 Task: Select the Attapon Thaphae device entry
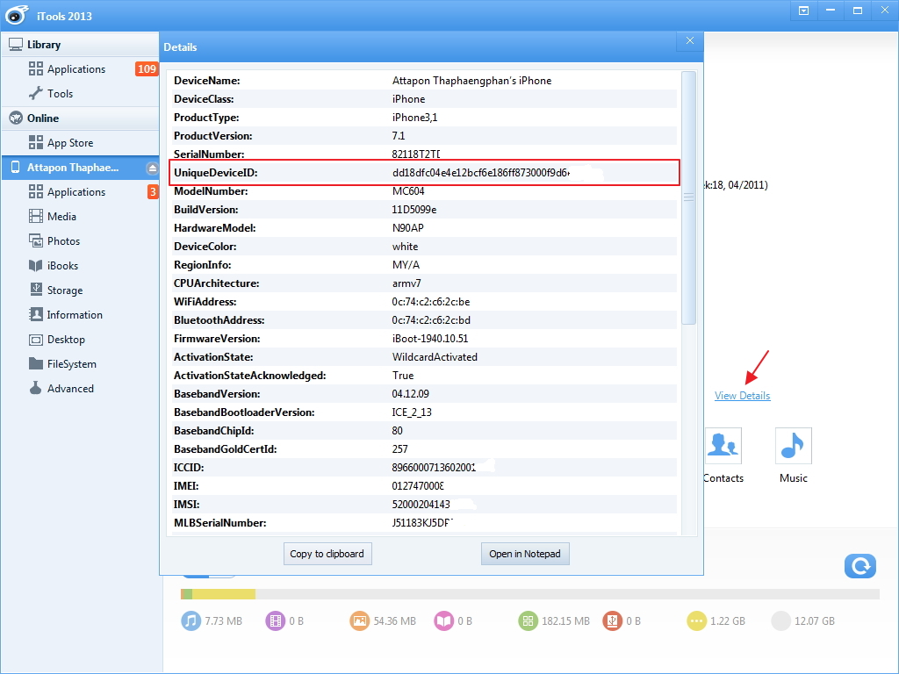pos(80,168)
